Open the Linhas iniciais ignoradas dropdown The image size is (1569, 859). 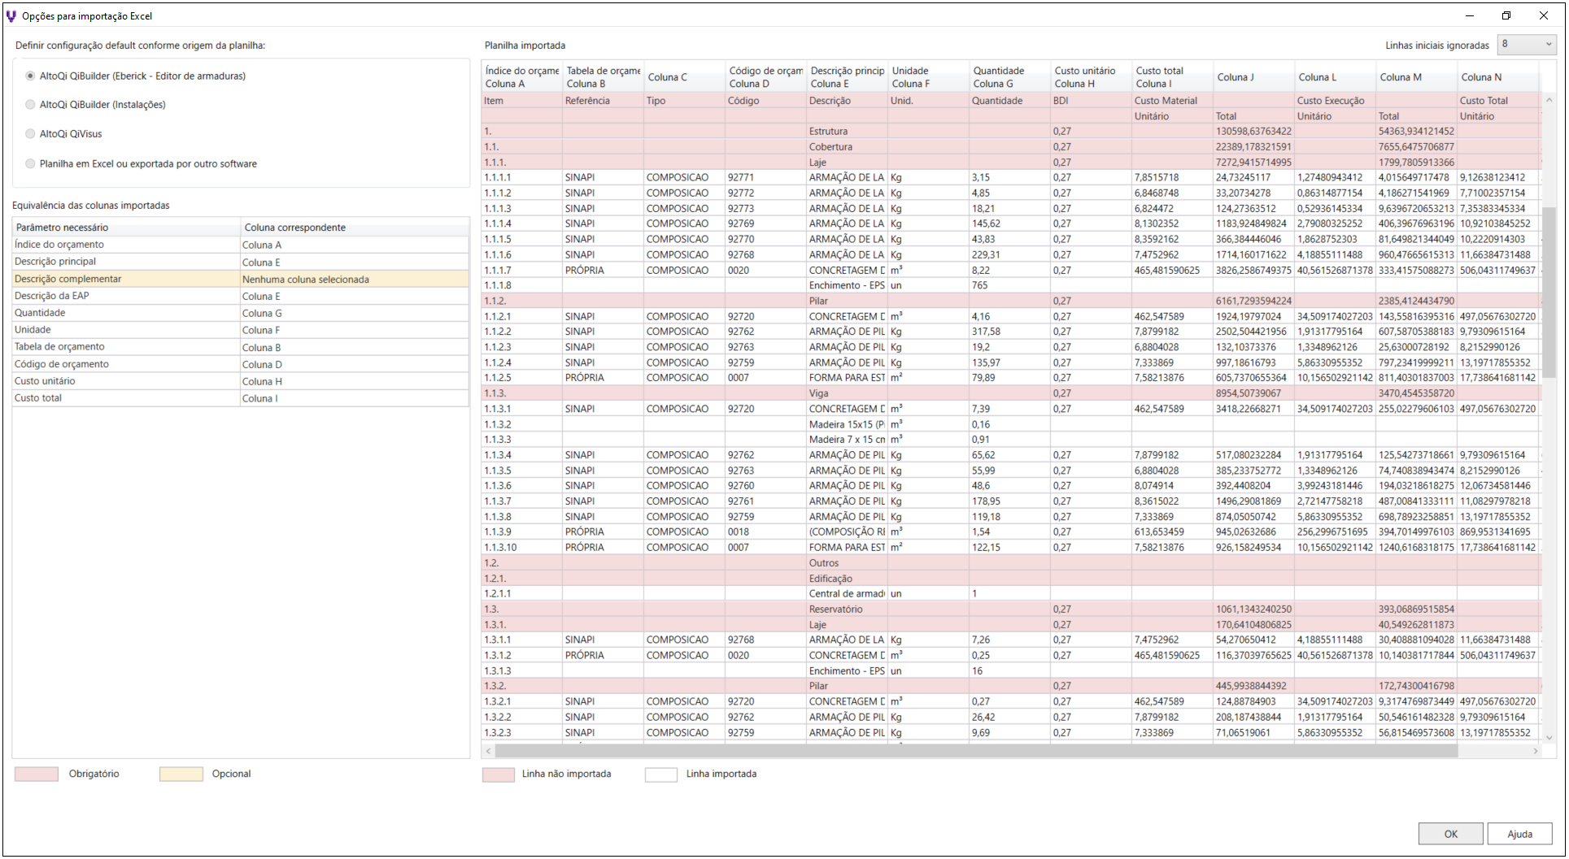(1526, 45)
